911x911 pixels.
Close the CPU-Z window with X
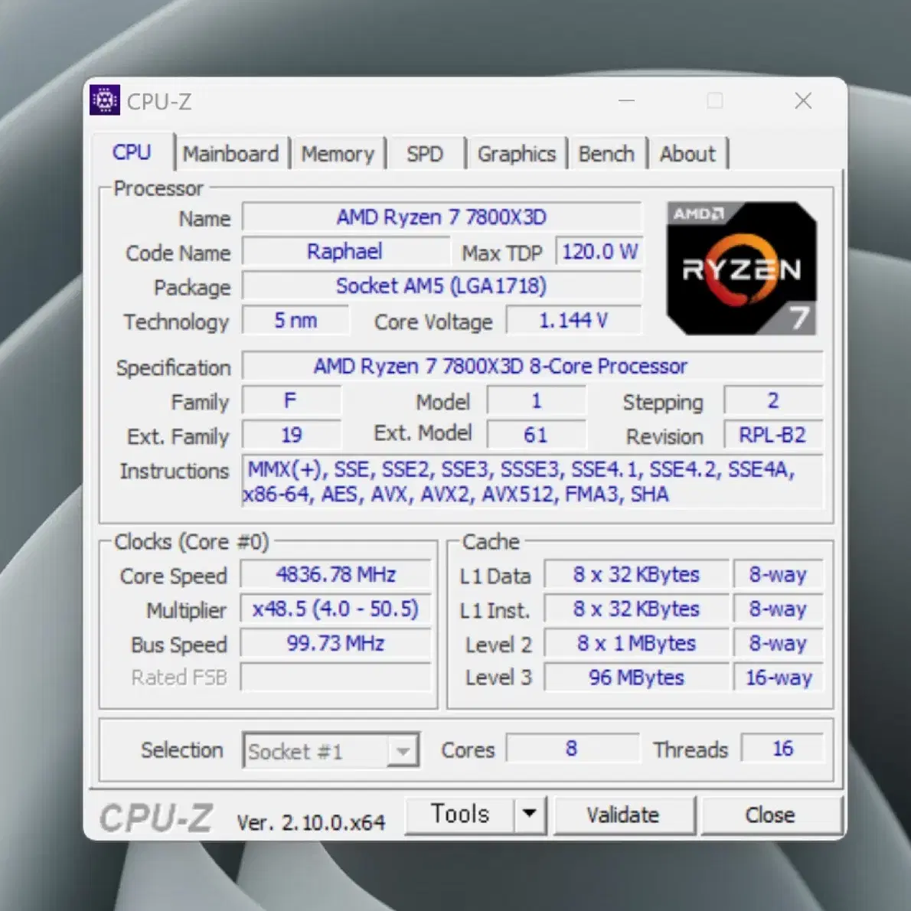tap(804, 100)
